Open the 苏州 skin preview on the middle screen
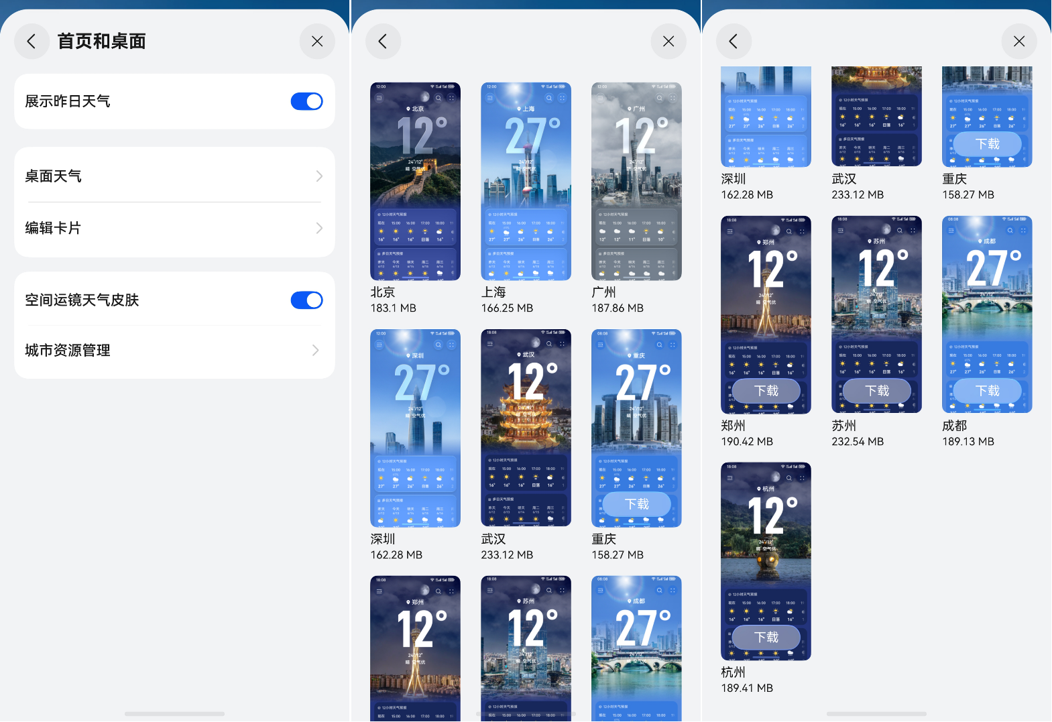The image size is (1052, 722). (x=526, y=648)
